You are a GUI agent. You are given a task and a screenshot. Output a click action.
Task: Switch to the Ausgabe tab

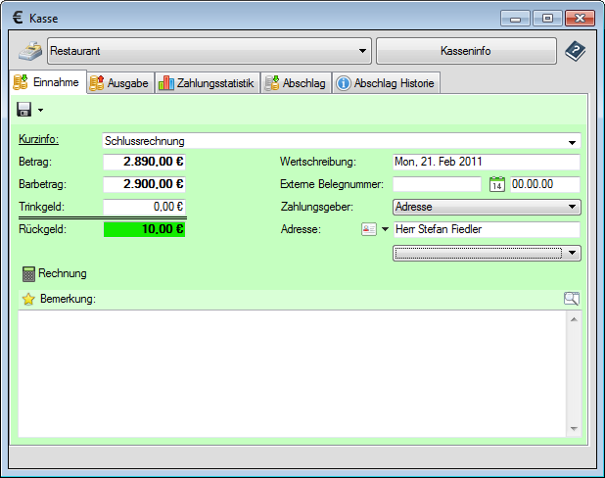coord(119,83)
